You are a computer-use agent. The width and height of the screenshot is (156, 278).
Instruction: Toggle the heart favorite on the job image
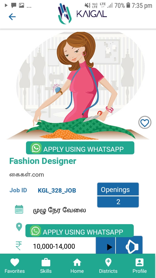pyautogui.click(x=145, y=122)
